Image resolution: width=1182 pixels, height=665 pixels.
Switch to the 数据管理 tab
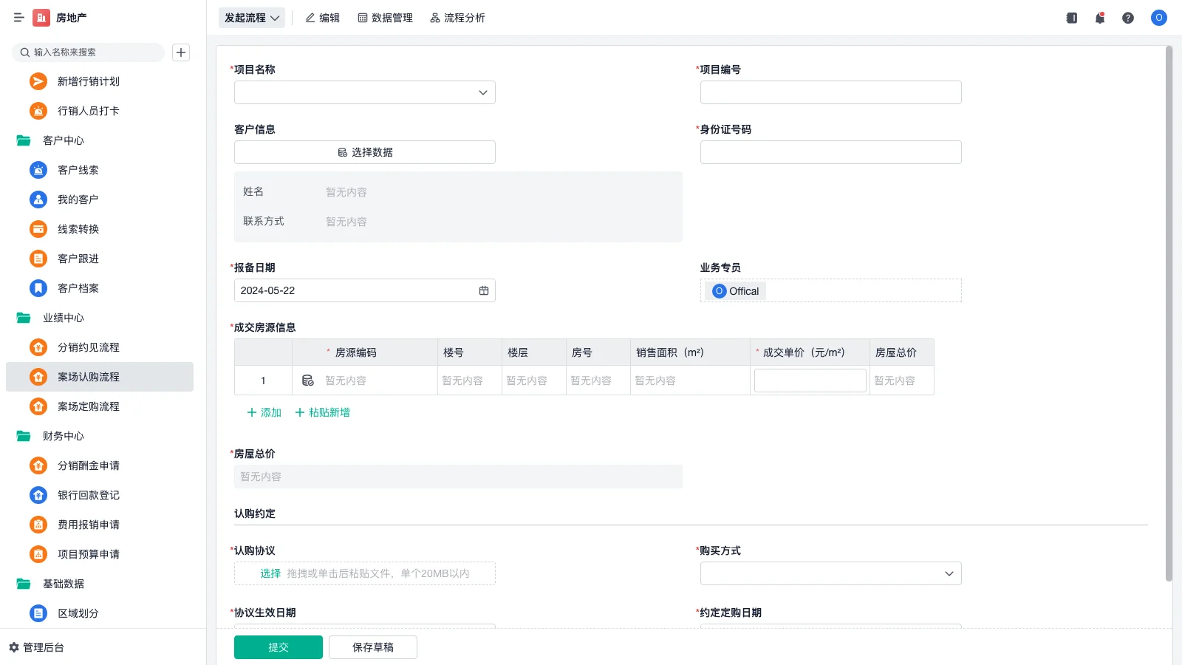[385, 18]
